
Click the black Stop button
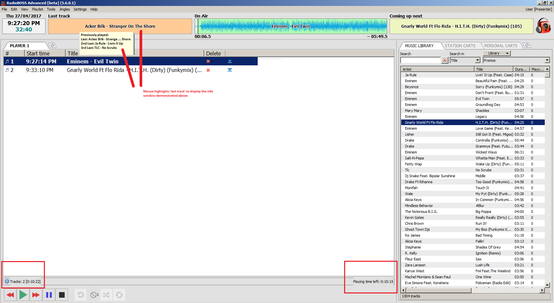(x=62, y=295)
